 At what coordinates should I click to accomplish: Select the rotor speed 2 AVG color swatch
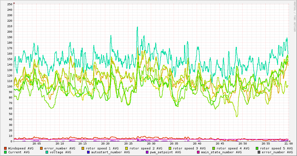(127, 148)
